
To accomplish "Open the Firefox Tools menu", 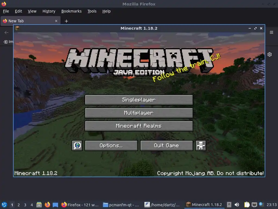I will pyautogui.click(x=92, y=11).
